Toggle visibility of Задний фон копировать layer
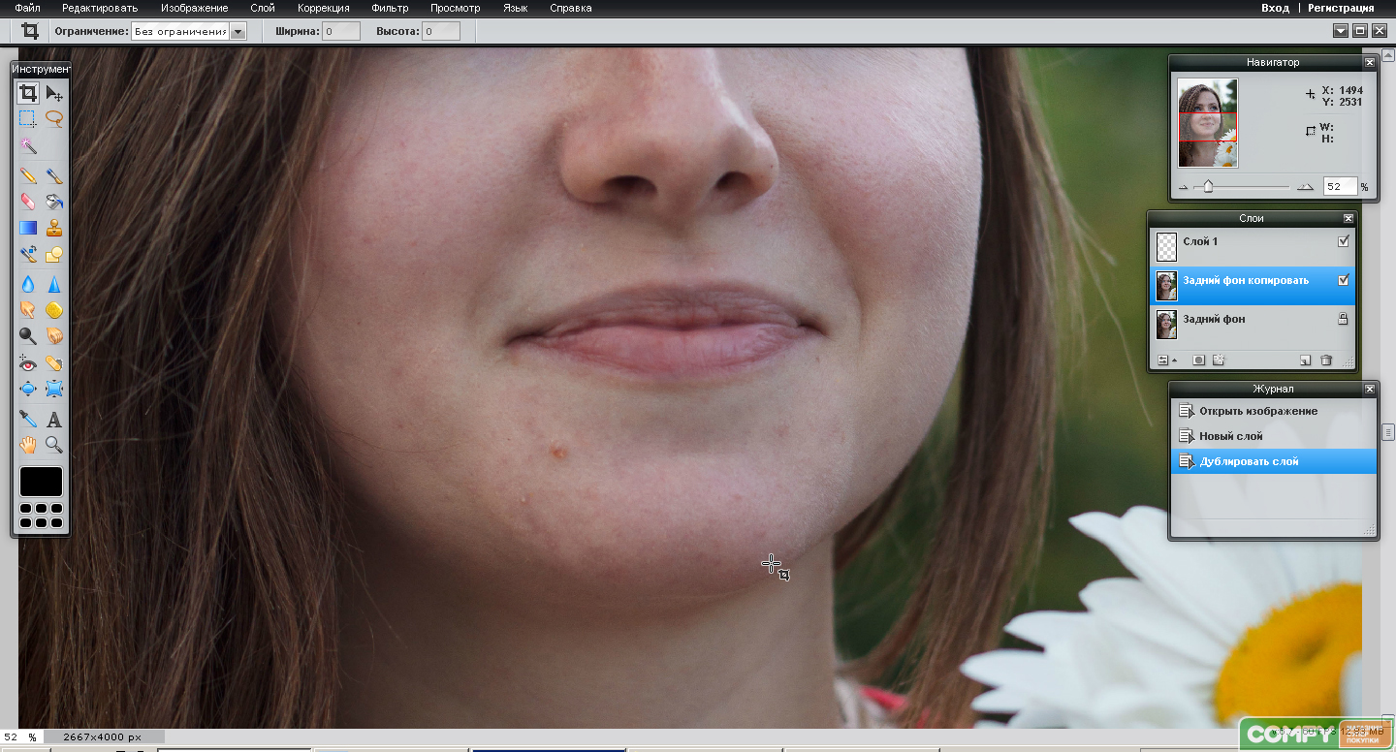 click(x=1343, y=280)
